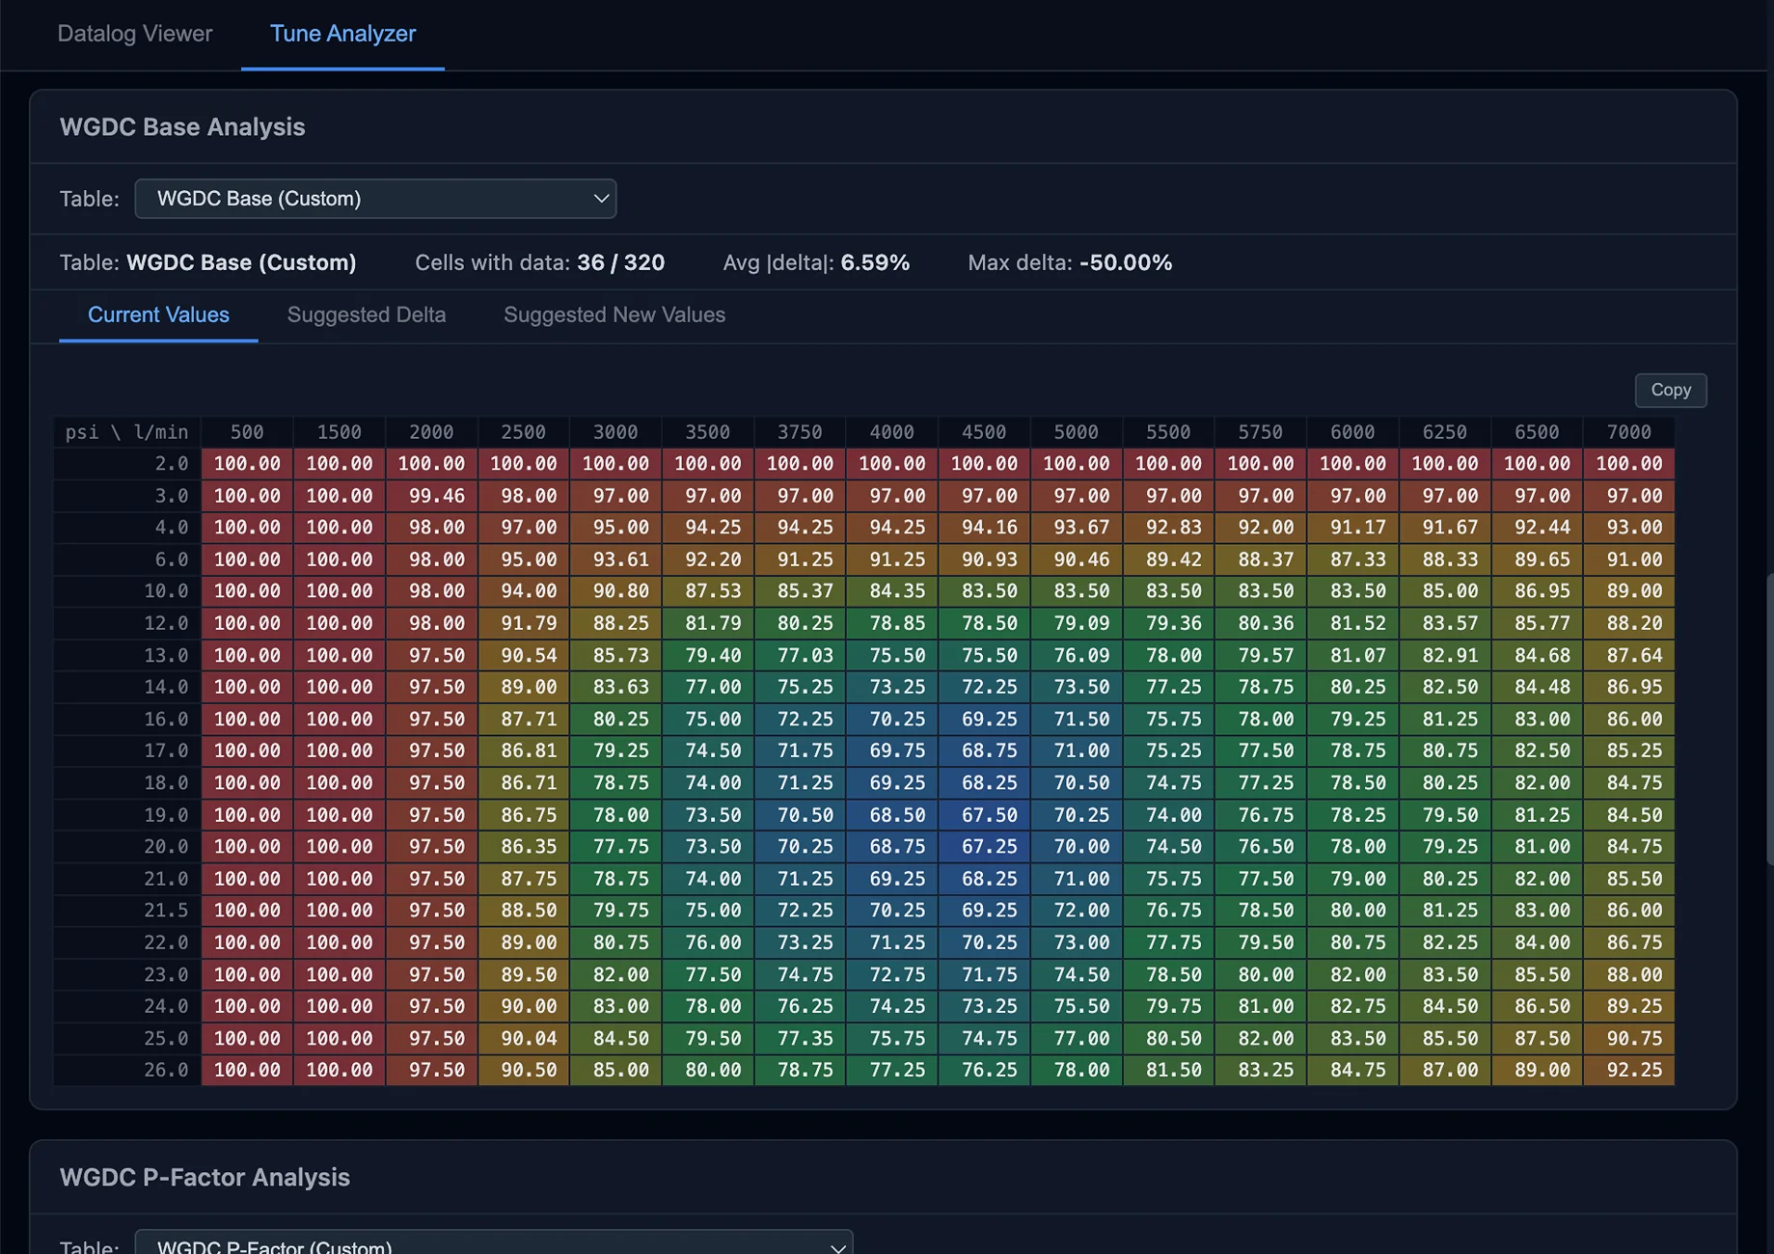Click the cell showing 67.50
The image size is (1774, 1254).
coord(984,815)
